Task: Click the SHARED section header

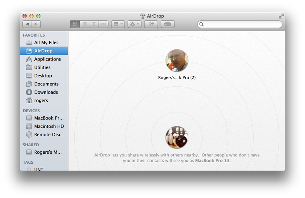Action: (x=31, y=145)
